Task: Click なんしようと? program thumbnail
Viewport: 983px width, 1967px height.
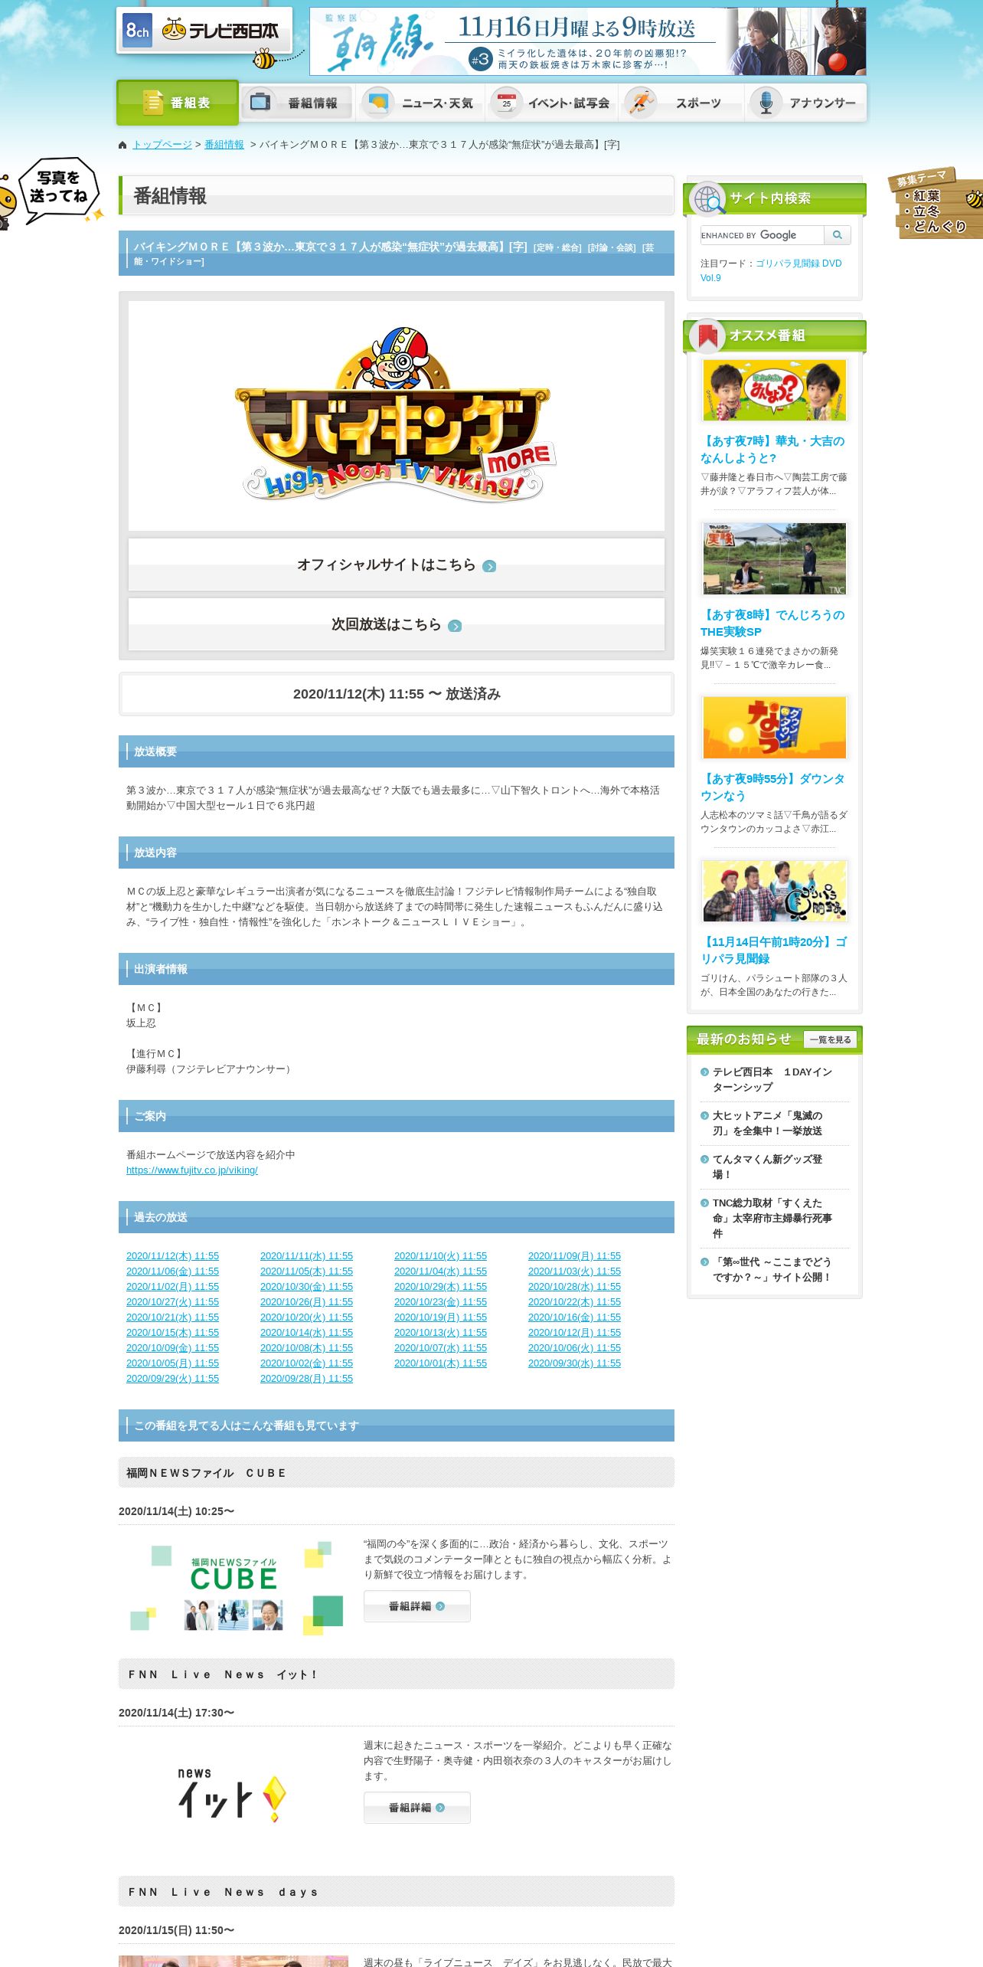Action: point(775,390)
